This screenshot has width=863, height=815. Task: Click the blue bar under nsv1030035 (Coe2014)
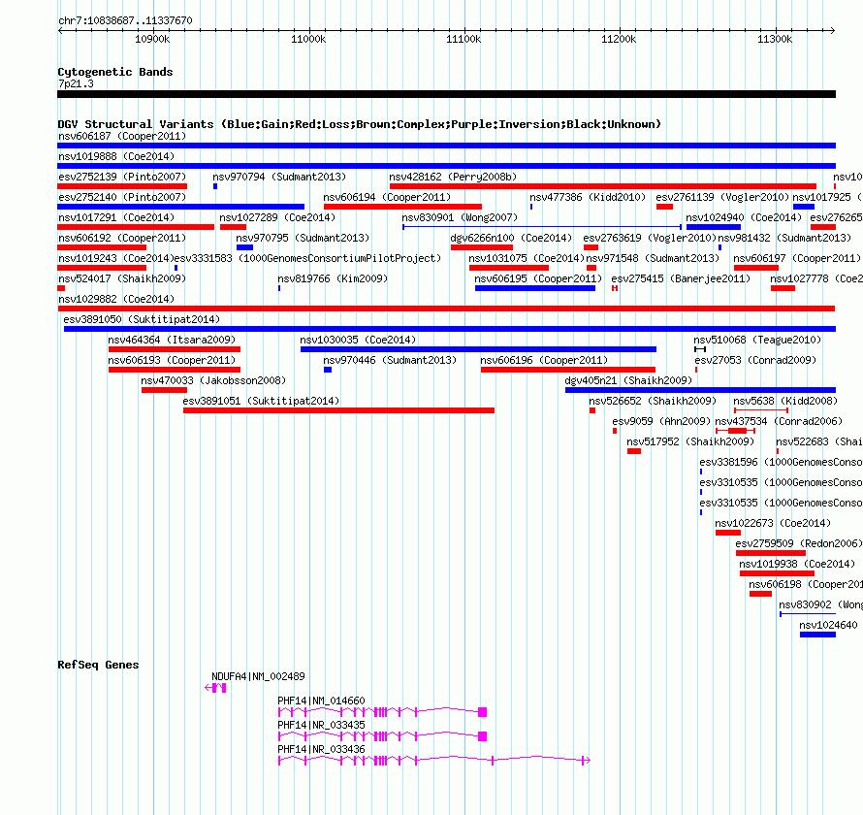click(478, 349)
